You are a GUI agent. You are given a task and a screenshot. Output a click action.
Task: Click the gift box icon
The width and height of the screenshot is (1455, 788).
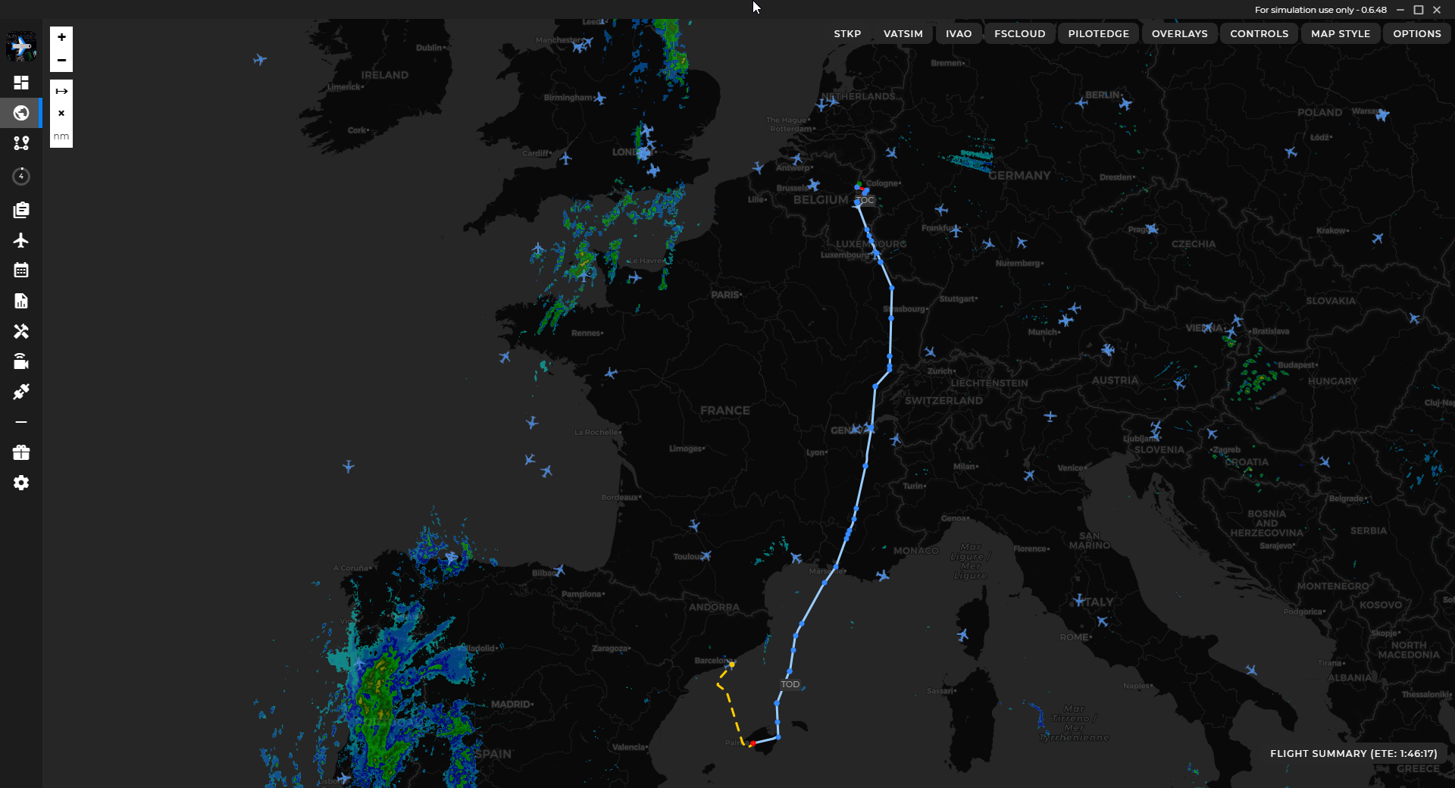click(21, 452)
